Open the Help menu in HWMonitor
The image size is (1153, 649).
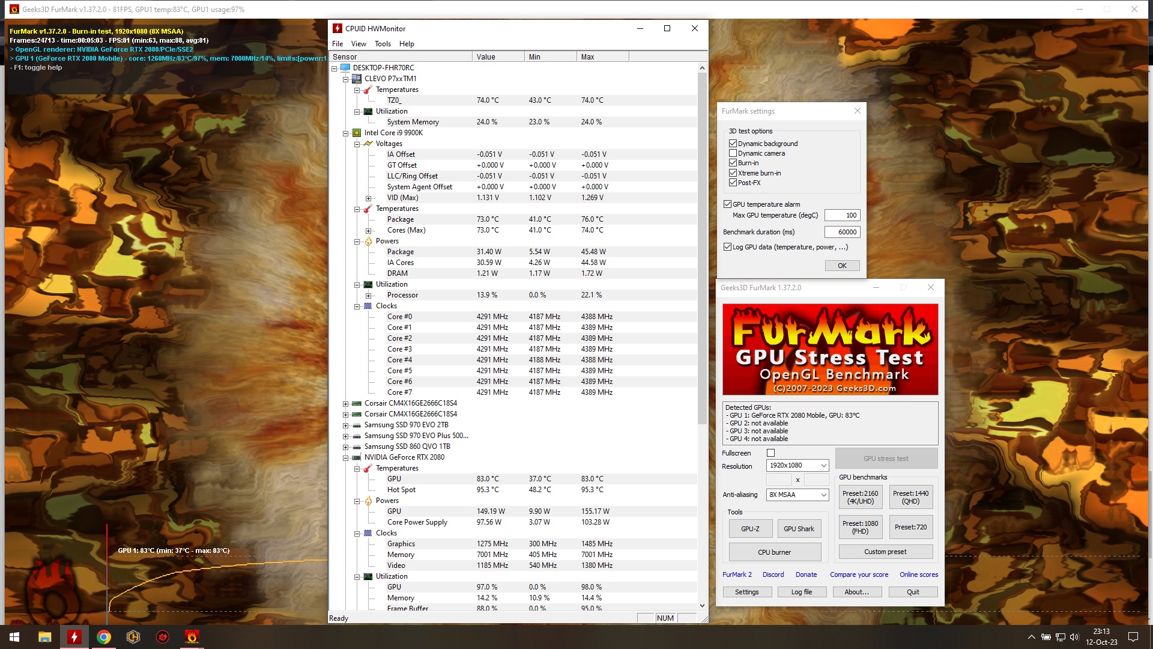407,44
